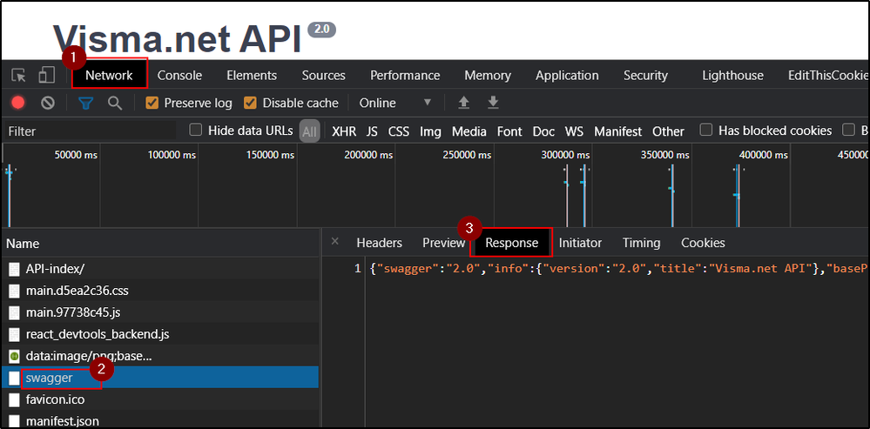870x429 pixels.
Task: Select the main.d5ea2c36.css request
Action: (78, 291)
